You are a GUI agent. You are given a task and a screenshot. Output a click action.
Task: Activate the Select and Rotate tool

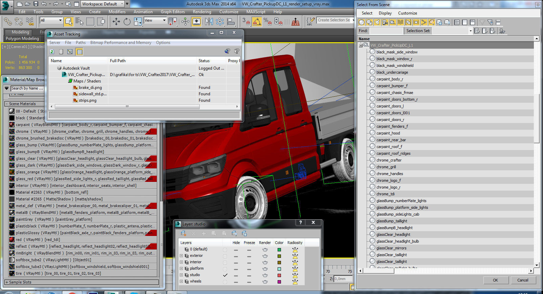(x=127, y=22)
